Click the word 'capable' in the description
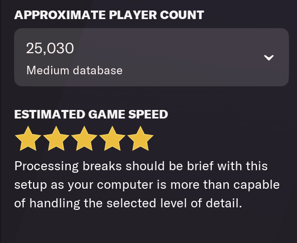This screenshot has width=297, height=243. (256, 185)
